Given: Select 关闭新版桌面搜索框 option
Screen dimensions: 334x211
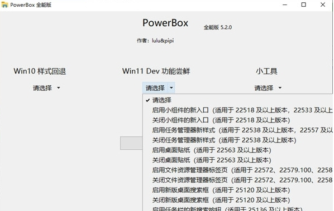Looking at the screenshot, I should point(237,200).
